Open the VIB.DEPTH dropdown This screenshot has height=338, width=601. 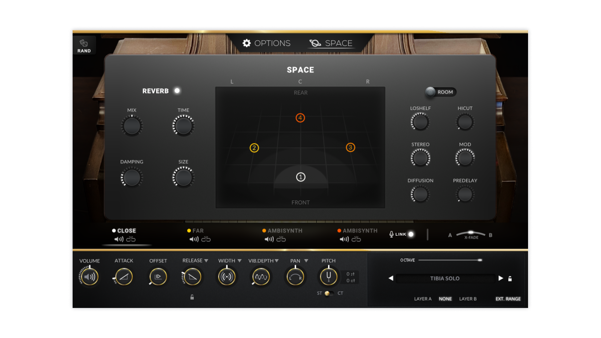click(x=276, y=260)
